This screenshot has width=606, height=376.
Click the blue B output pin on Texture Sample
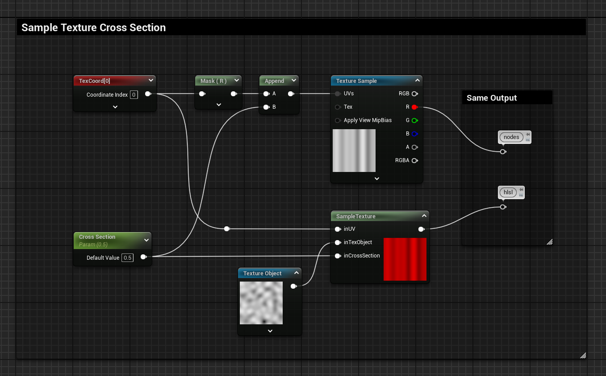[414, 134]
